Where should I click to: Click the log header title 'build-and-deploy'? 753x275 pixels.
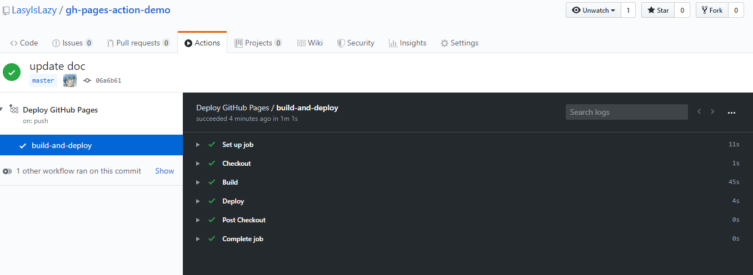point(307,108)
